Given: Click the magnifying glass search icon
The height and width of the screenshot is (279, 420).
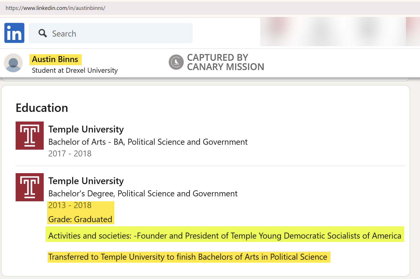Looking at the screenshot, I should click(x=42, y=33).
